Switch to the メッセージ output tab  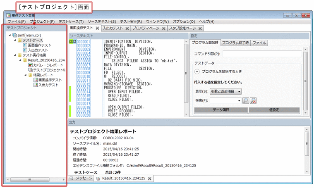(81, 178)
